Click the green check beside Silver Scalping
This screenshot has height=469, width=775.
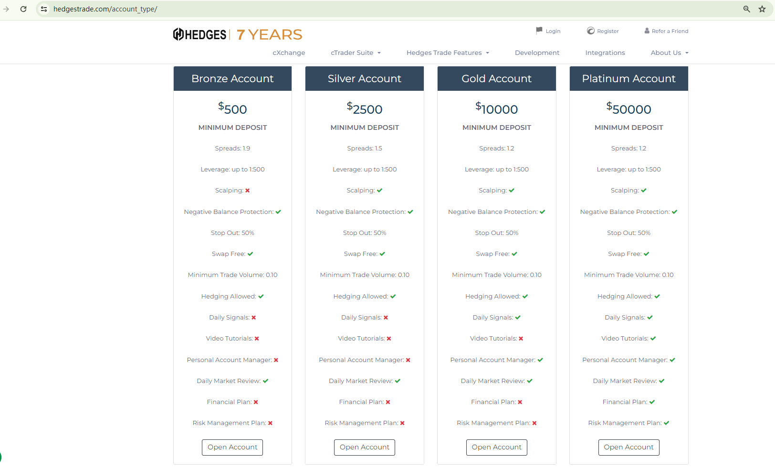point(380,191)
